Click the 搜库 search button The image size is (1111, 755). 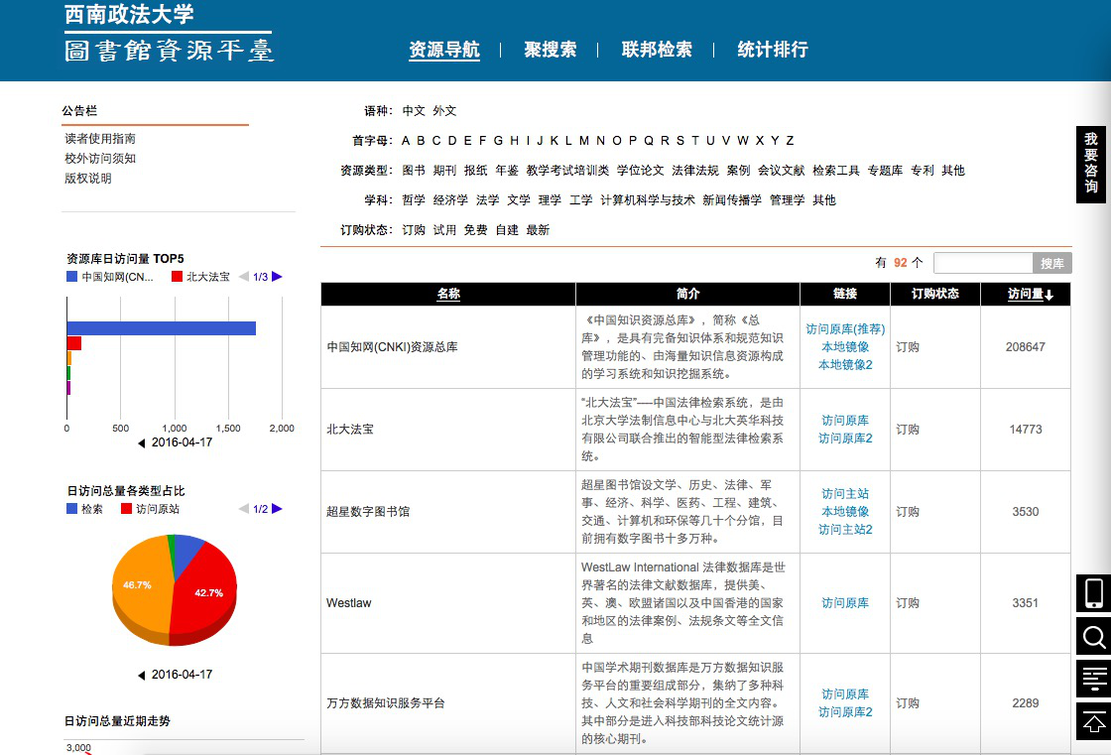click(x=1051, y=263)
